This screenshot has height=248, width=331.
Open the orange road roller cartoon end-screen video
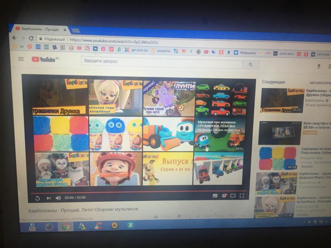click(168, 134)
